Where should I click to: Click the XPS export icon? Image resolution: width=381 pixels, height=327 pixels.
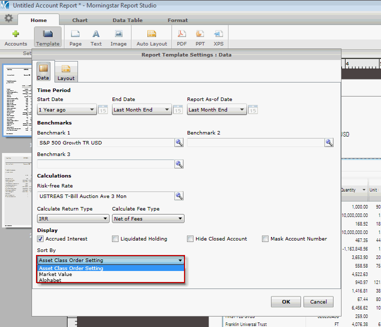pyautogui.click(x=218, y=34)
